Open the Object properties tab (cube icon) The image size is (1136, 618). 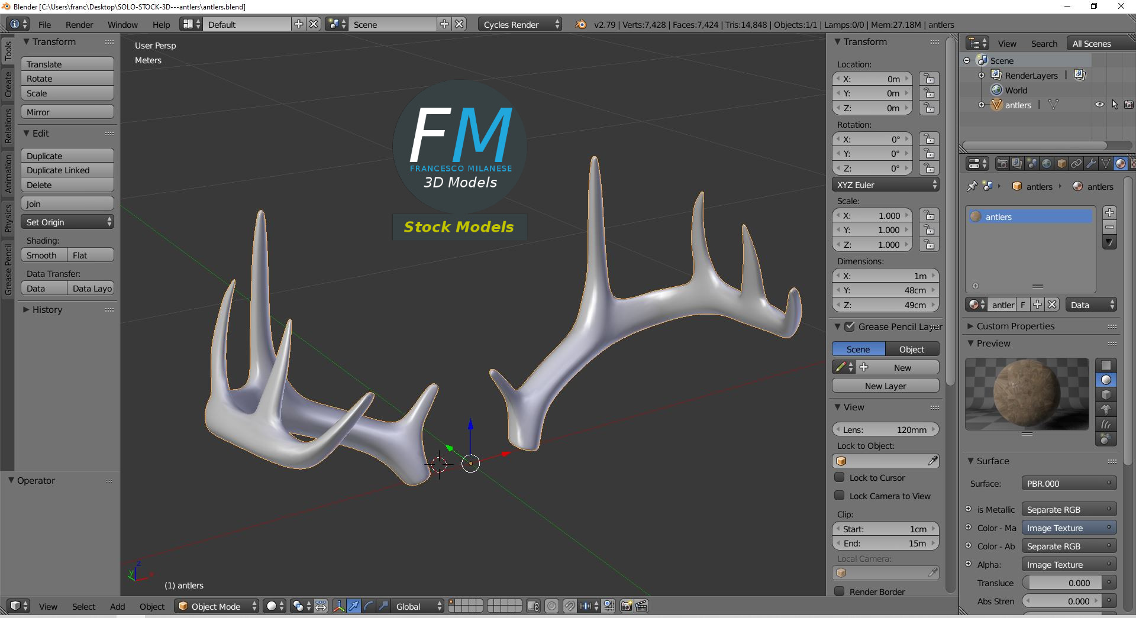tap(1063, 164)
